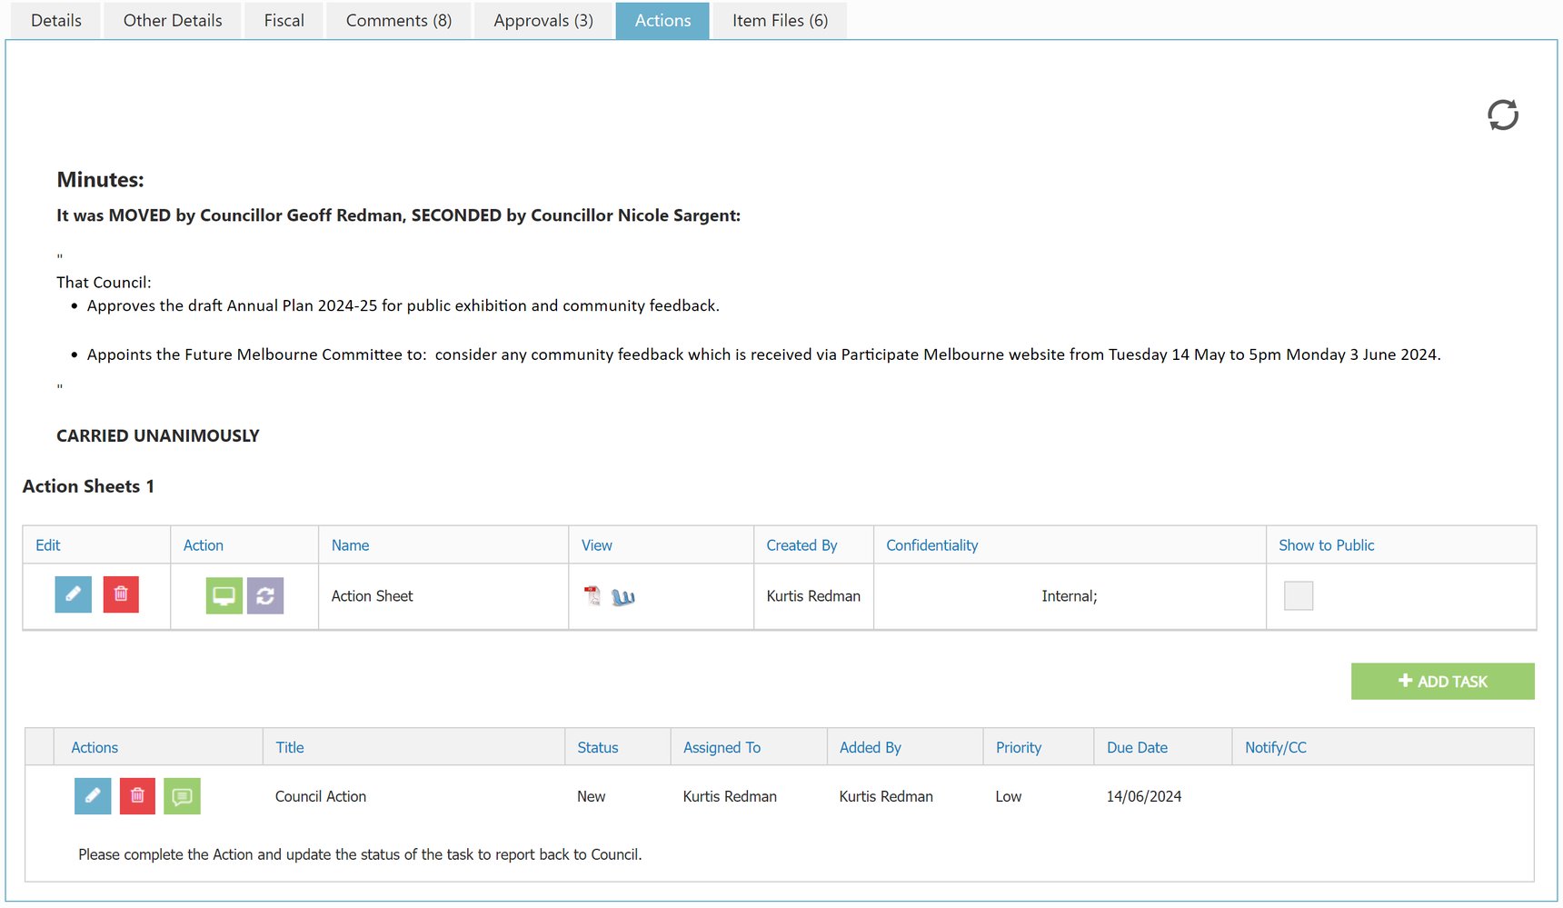Enable the Show to Public checkbox
1563x908 pixels.
(x=1299, y=595)
